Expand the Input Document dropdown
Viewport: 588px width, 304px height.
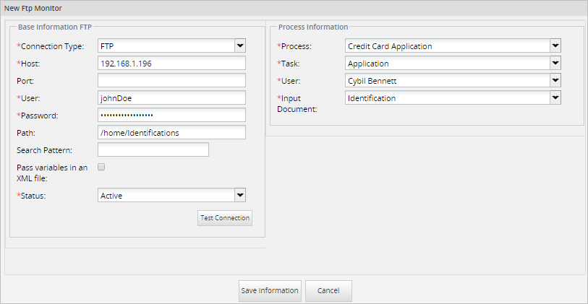(x=453, y=98)
